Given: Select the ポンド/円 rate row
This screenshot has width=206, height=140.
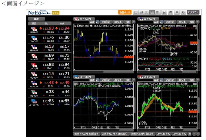Looking at the screenshot, I should tap(50, 75).
